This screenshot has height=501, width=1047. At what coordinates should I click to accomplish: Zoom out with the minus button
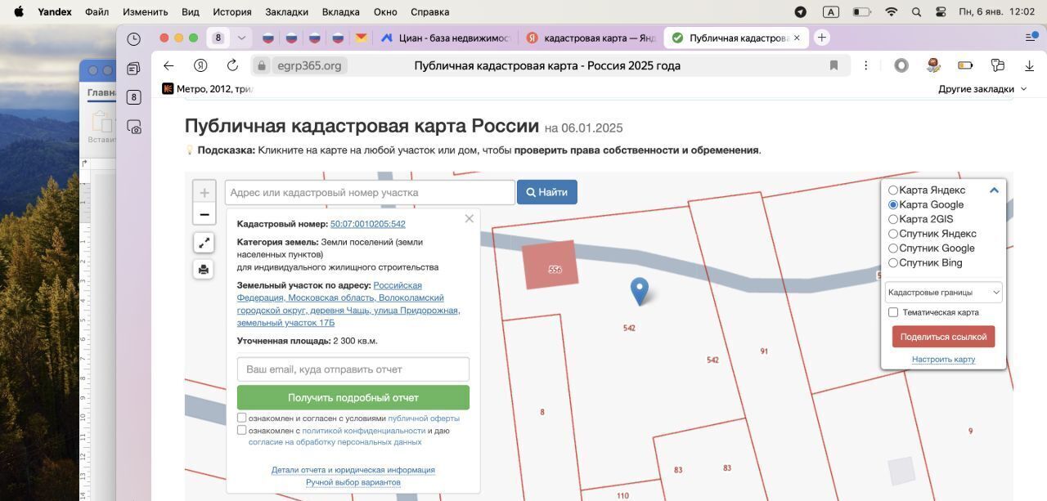tap(204, 215)
